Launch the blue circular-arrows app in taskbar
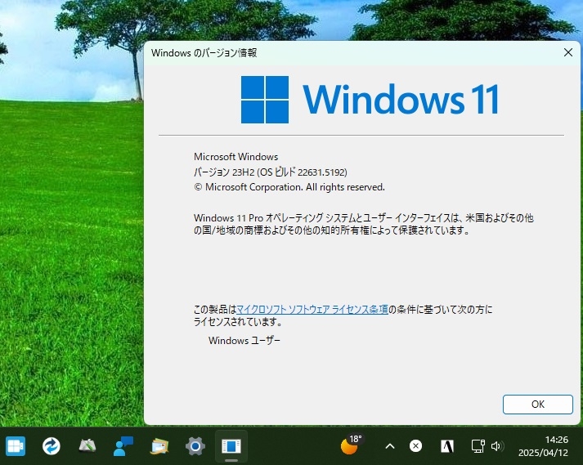The width and height of the screenshot is (583, 465). (52, 445)
